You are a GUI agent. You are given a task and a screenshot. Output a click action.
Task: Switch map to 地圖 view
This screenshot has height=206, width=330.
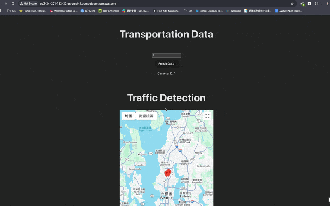[x=129, y=116]
